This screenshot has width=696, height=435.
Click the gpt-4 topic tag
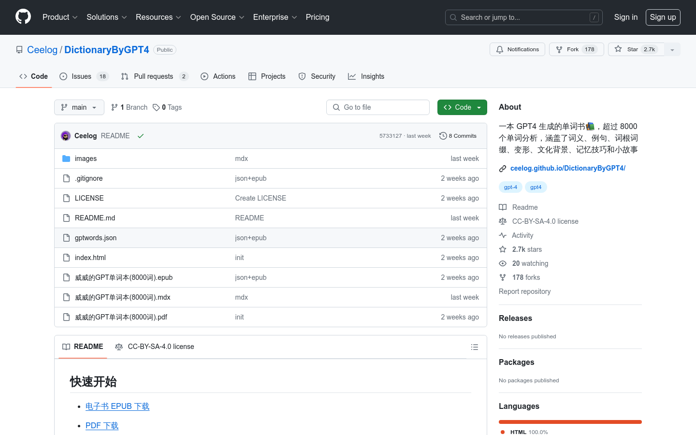[510, 187]
